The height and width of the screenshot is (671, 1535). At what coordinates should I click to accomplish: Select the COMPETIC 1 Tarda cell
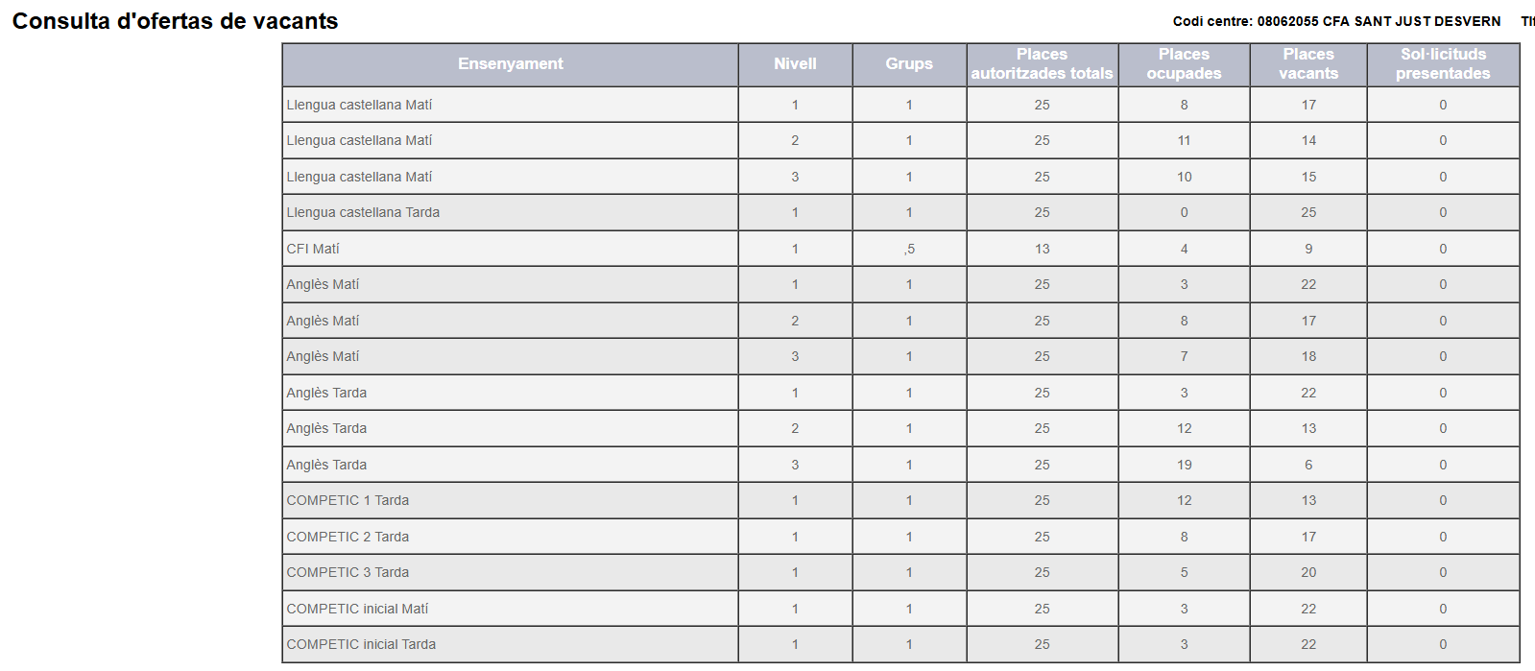[x=348, y=500]
